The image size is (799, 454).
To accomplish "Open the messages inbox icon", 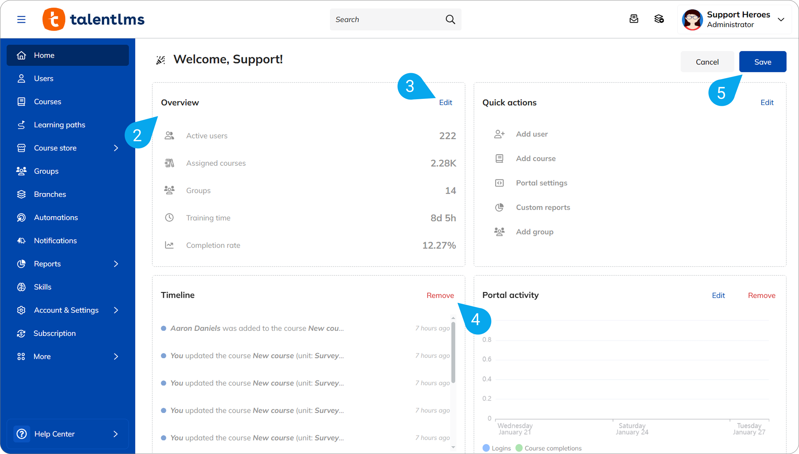I will pos(634,19).
